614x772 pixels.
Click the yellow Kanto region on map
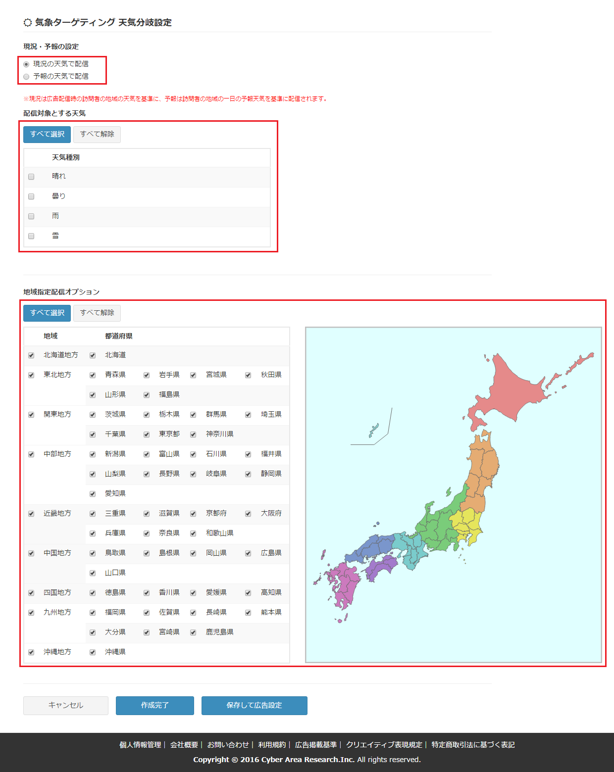tap(468, 525)
